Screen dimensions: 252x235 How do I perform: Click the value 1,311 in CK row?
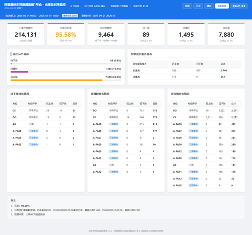click(209, 117)
